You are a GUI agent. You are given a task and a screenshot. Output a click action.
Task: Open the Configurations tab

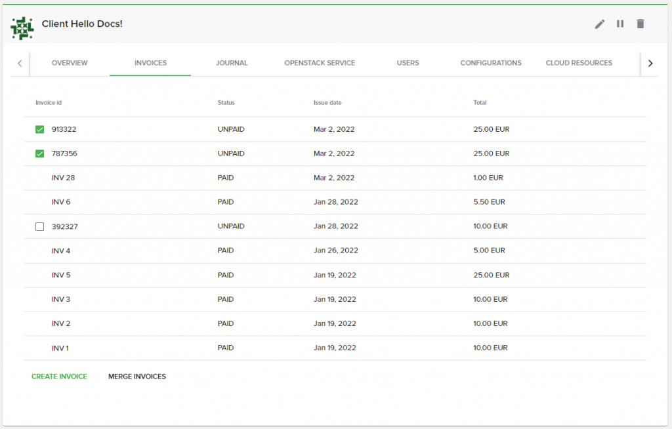click(x=491, y=63)
